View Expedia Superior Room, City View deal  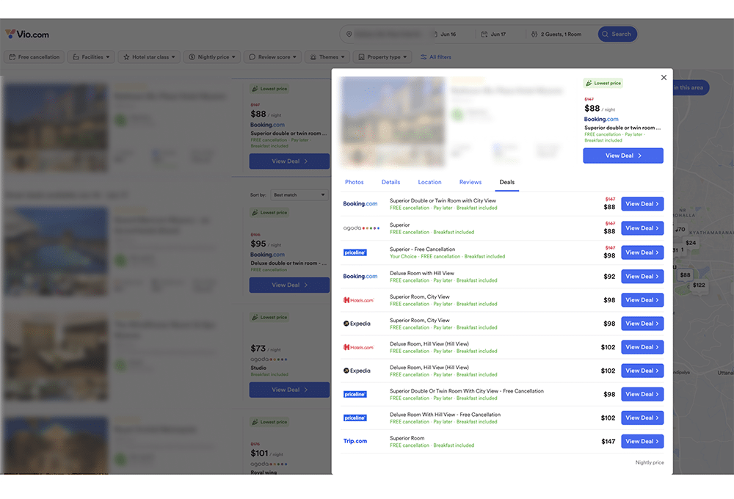pyautogui.click(x=642, y=324)
